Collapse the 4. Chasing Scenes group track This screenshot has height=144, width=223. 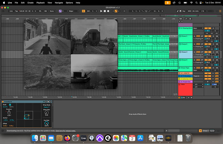tap(180, 29)
